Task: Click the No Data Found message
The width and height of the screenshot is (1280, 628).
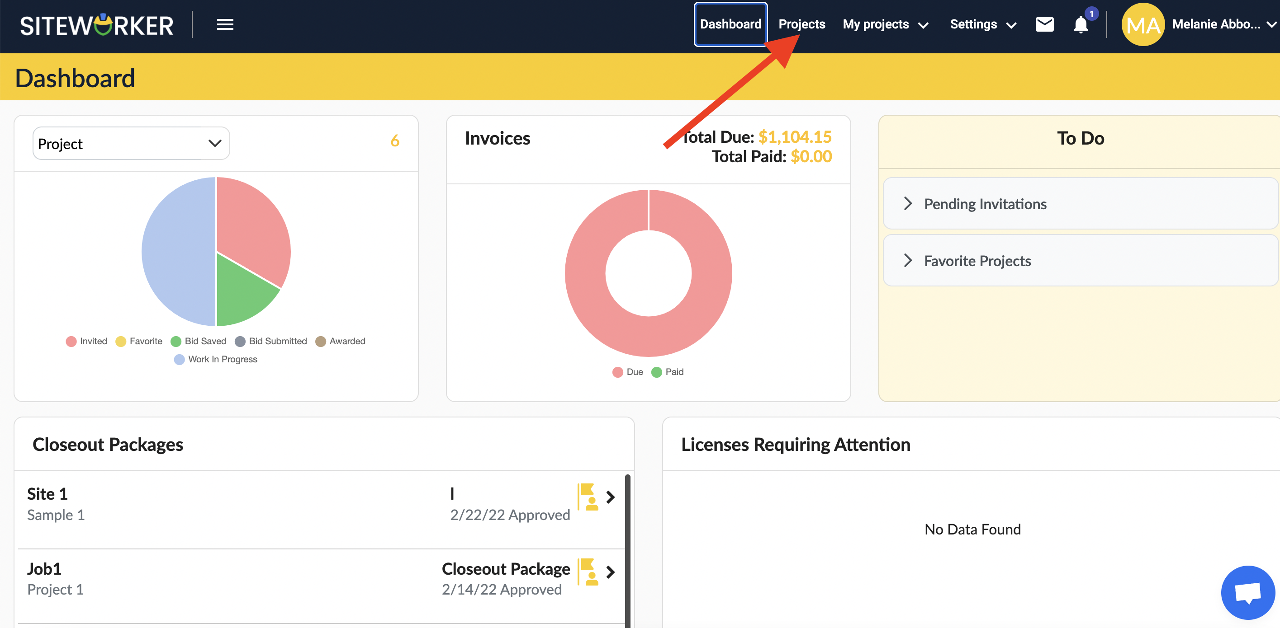Action: coord(972,529)
